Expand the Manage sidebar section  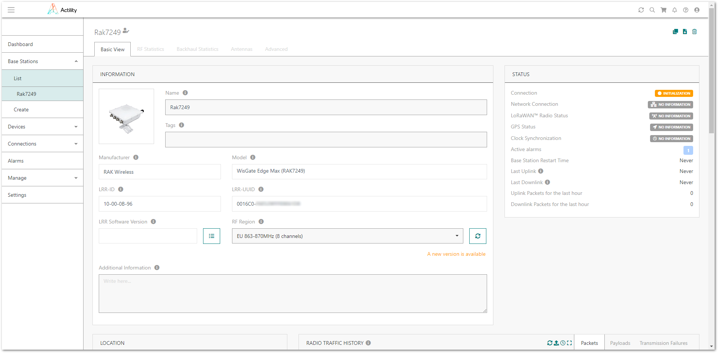(42, 178)
